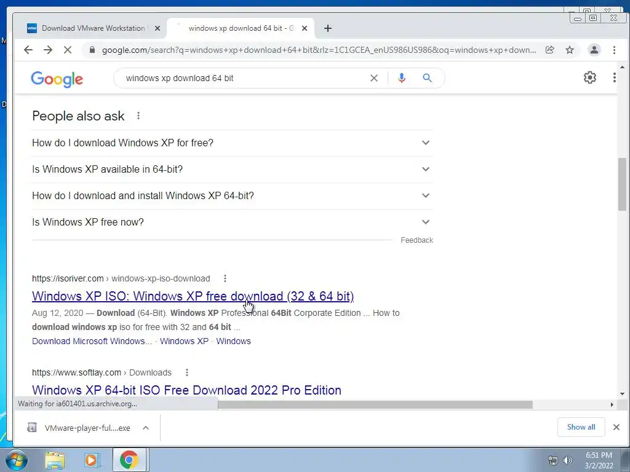Viewport: 630px width, 472px height.
Task: Stop loading the page
Action: (x=68, y=50)
